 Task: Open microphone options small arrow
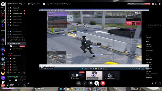98,85
